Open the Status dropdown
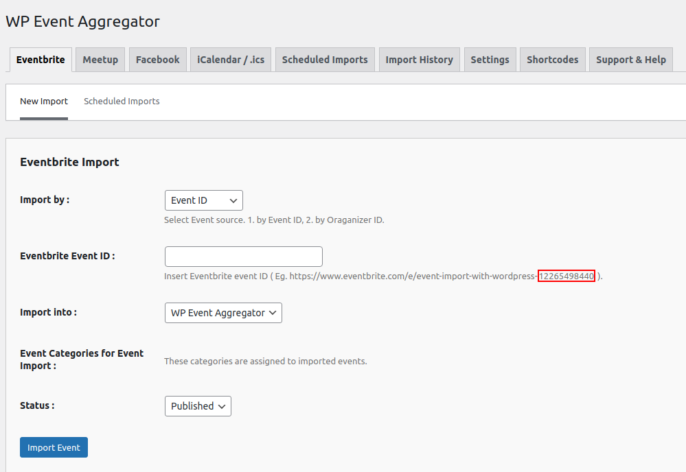This screenshot has height=472, width=686. tap(198, 405)
